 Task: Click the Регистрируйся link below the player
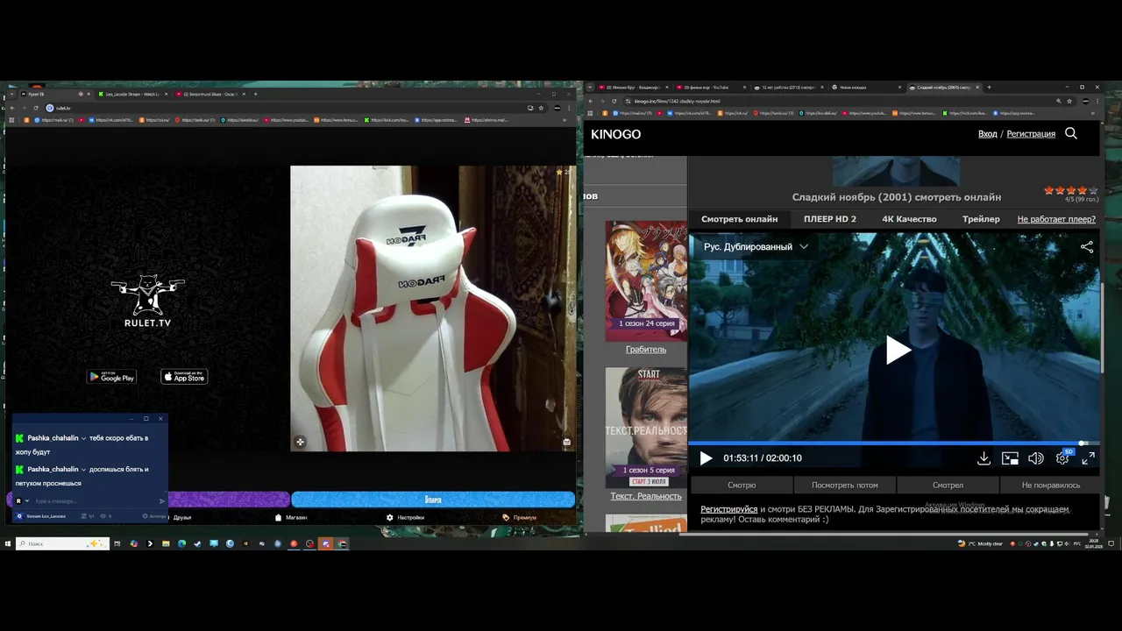(x=728, y=509)
